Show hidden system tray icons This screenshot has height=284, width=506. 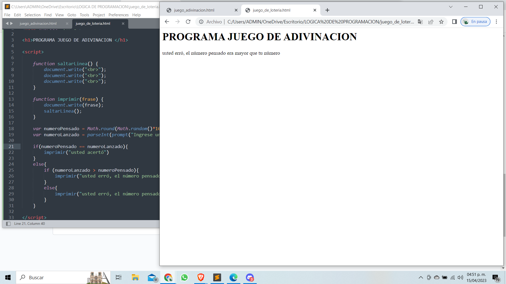[x=421, y=277]
